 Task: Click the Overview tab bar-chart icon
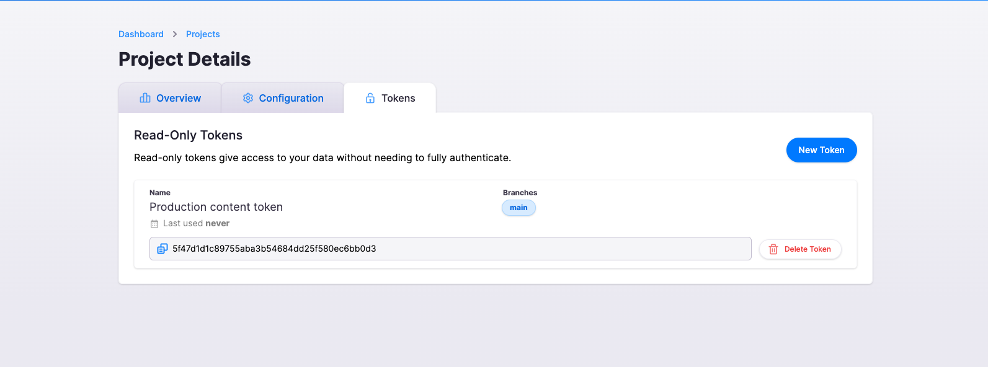pyautogui.click(x=145, y=98)
